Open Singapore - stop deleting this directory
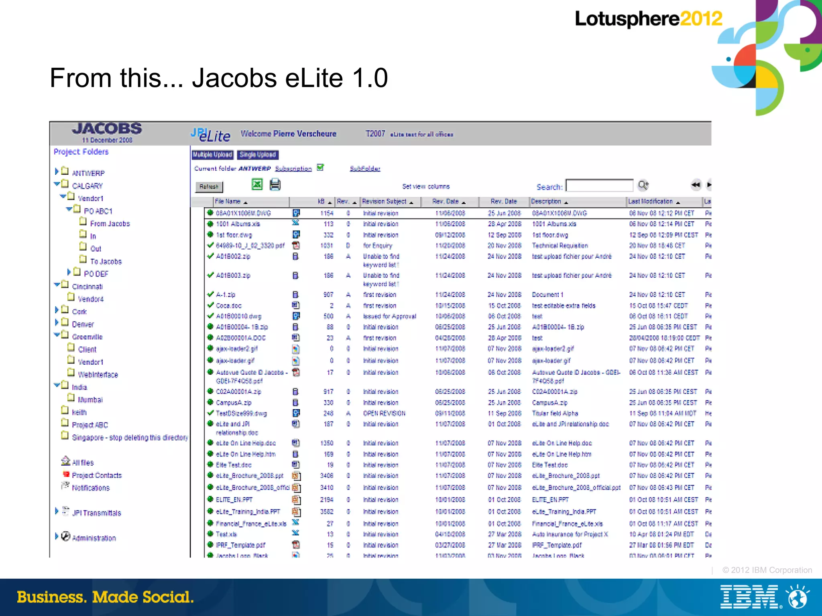This screenshot has width=822, height=616. pyautogui.click(x=130, y=438)
